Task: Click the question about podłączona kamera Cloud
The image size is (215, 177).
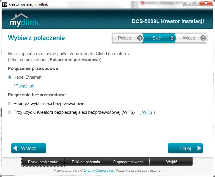Action: coord(69,54)
